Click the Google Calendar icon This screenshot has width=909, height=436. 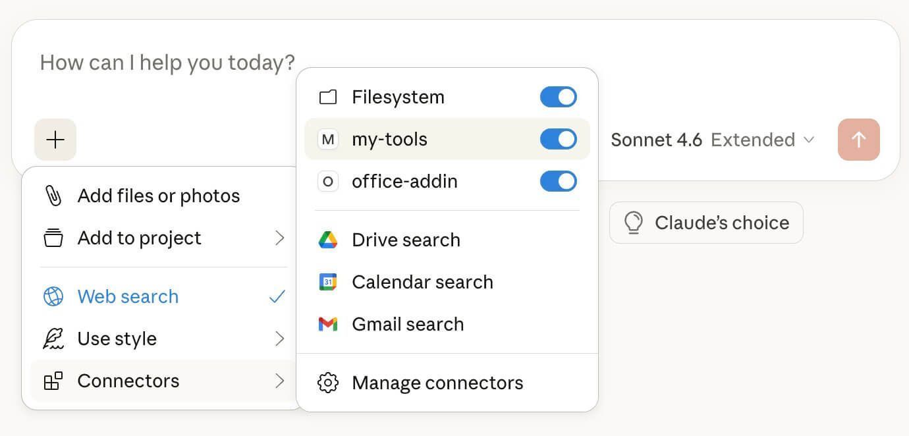coord(328,282)
